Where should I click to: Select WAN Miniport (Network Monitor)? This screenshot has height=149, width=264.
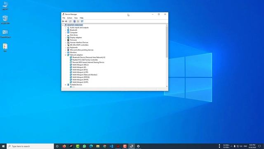click(x=85, y=74)
